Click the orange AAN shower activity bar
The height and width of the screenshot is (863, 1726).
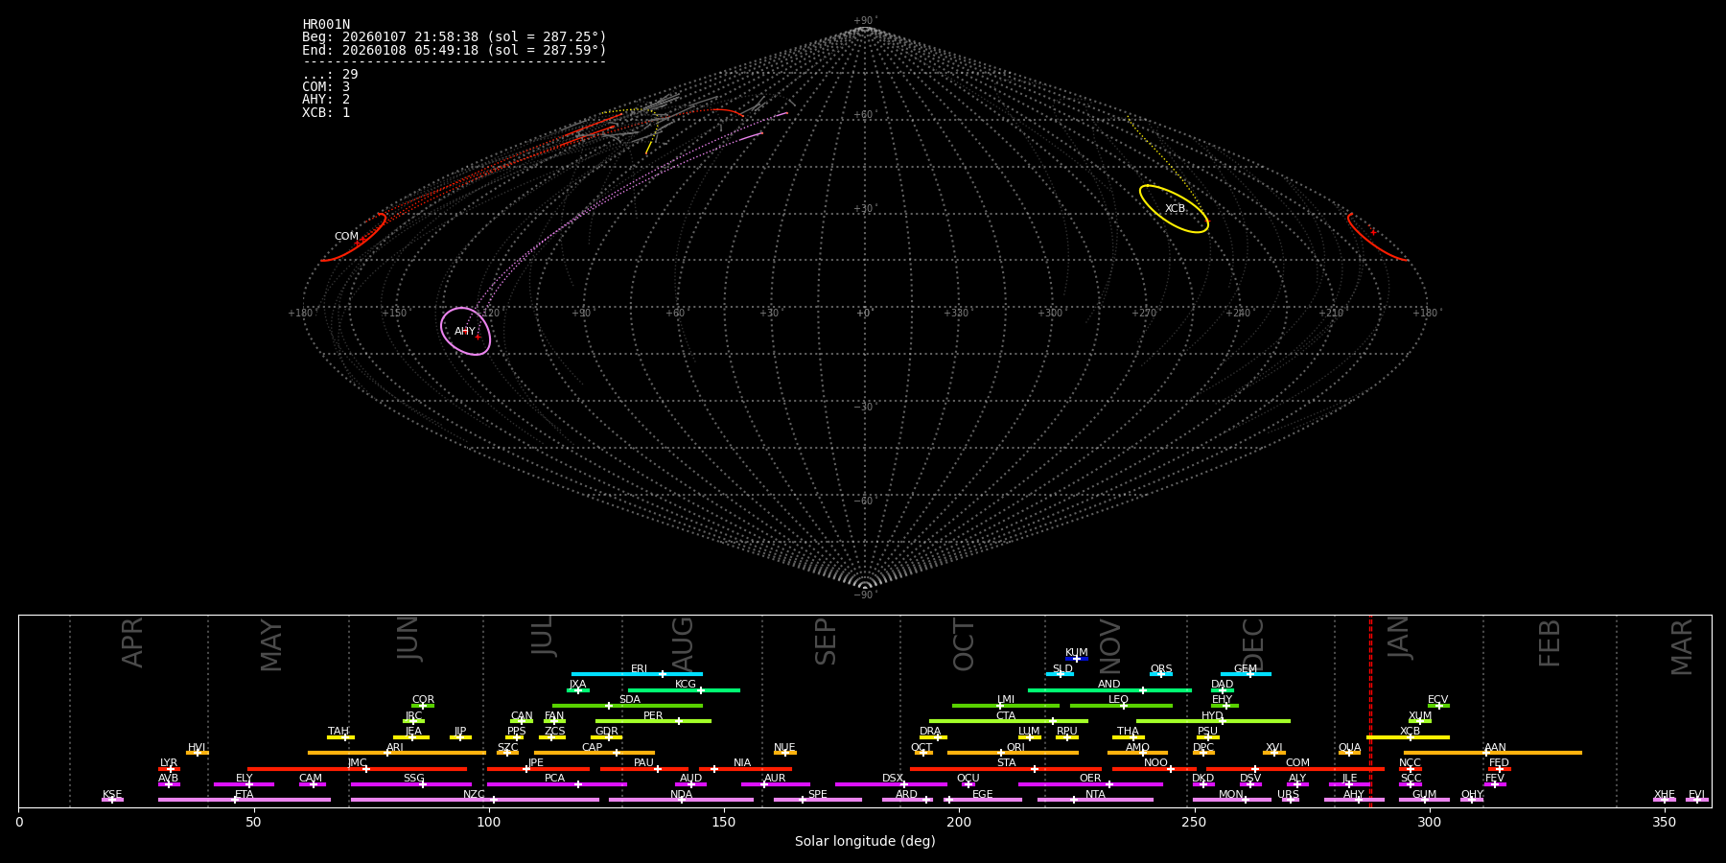tap(1493, 753)
